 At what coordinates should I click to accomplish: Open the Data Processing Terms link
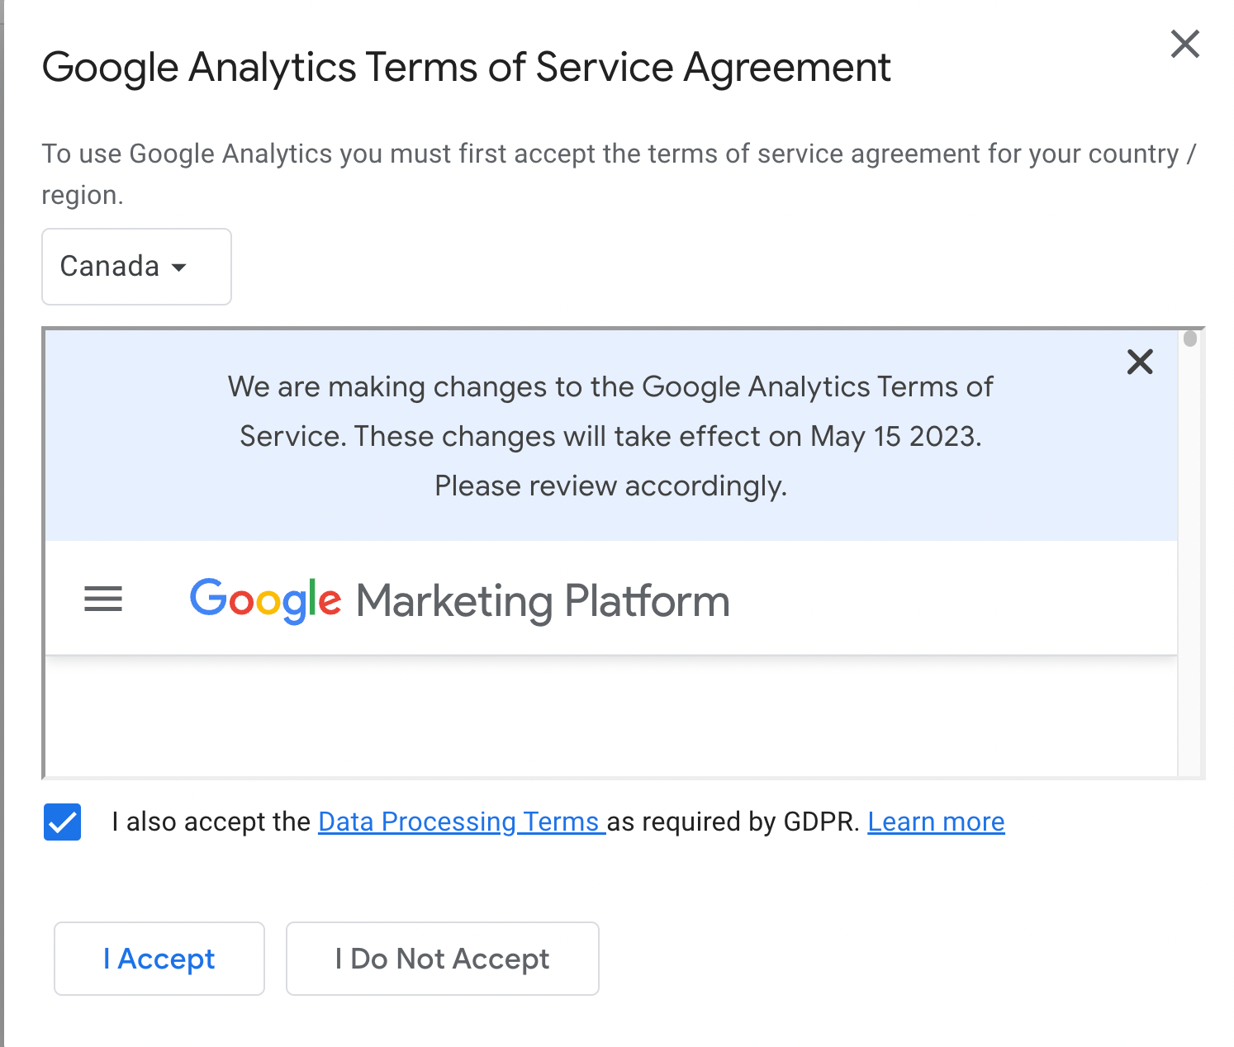[x=462, y=822]
